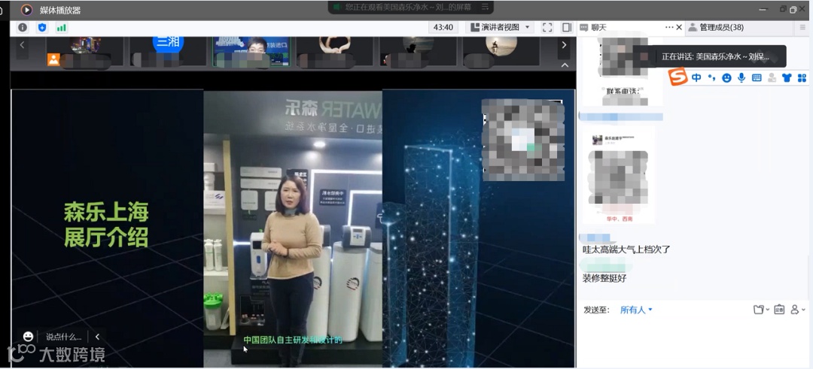Collapse the participant thumbnail strip
The height and width of the screenshot is (369, 813).
tap(565, 65)
